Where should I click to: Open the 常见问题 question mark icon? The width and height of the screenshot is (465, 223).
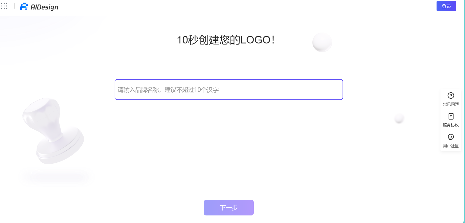tap(451, 95)
